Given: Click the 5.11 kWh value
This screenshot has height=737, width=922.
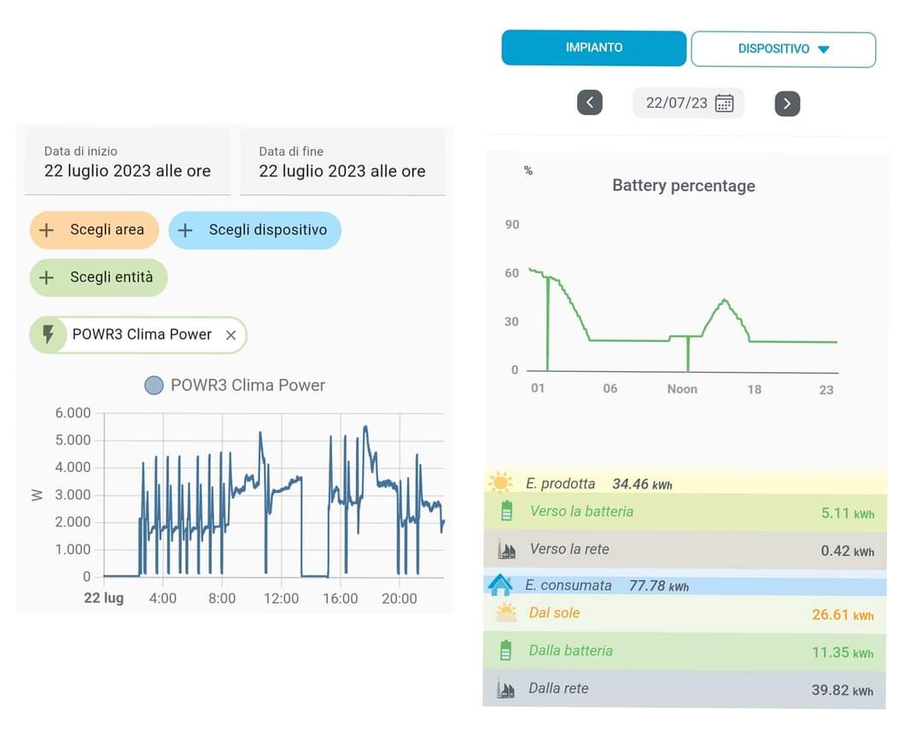Looking at the screenshot, I should [848, 514].
